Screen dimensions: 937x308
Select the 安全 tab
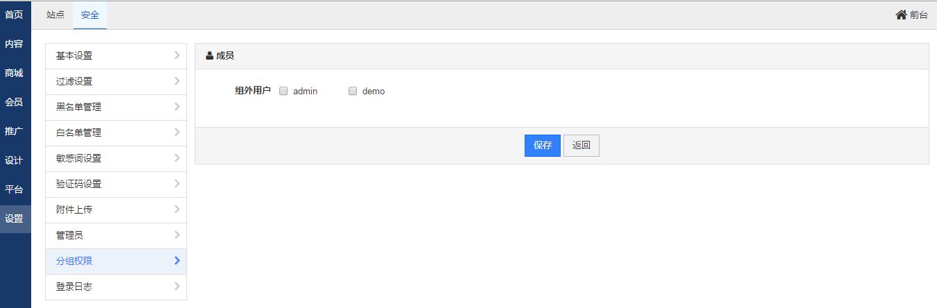(90, 15)
